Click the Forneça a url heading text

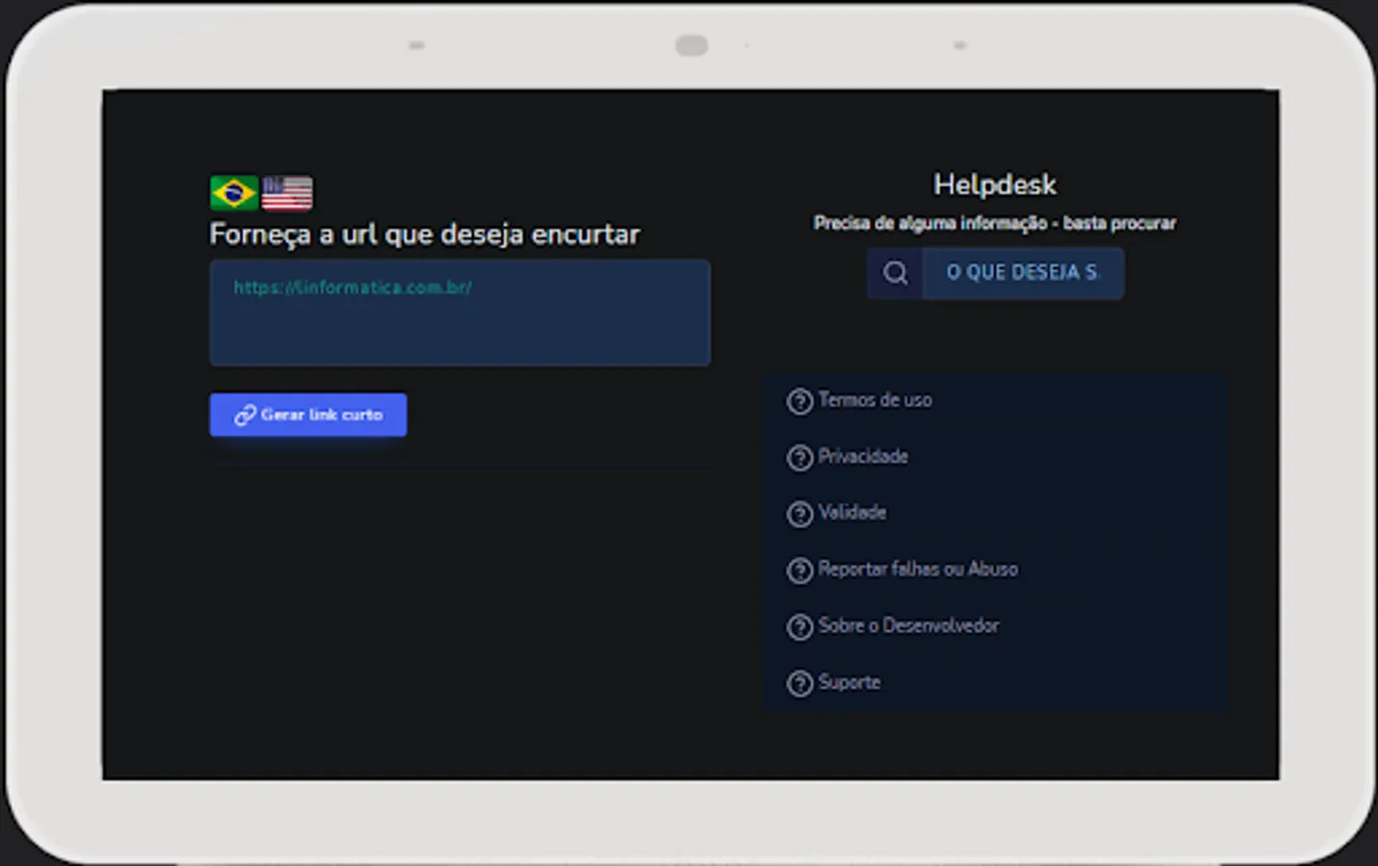425,235
